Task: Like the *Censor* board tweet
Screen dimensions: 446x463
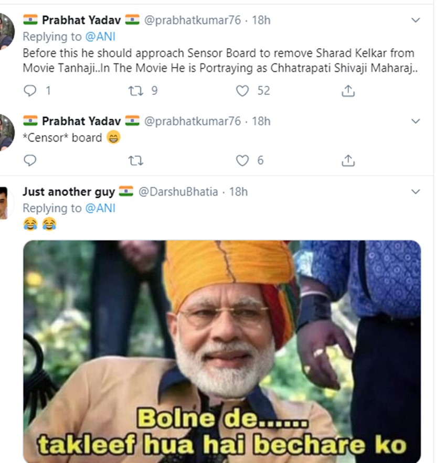Action: point(242,160)
